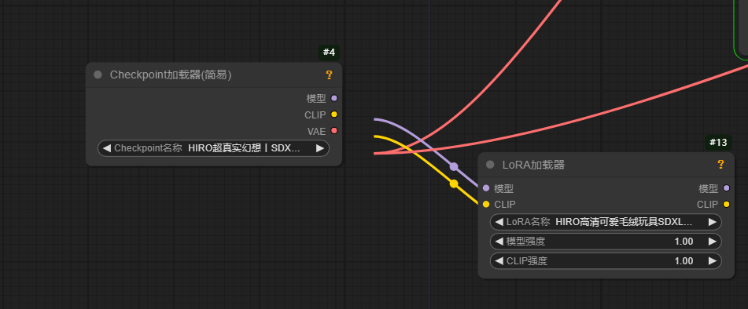Click the 模型 output port on Checkpoint加载器
The width and height of the screenshot is (748, 309).
334,98
